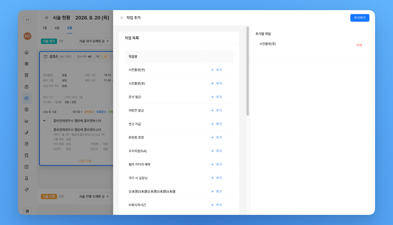393x225 pixels.
Task: Check the parent 콜라겐재생주사 엘란쎄 콜라겐부스터 checkbox
Action: coord(49,121)
